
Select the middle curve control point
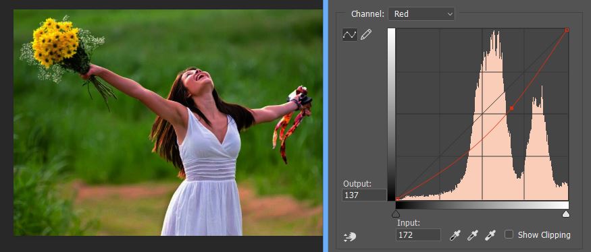(511, 108)
